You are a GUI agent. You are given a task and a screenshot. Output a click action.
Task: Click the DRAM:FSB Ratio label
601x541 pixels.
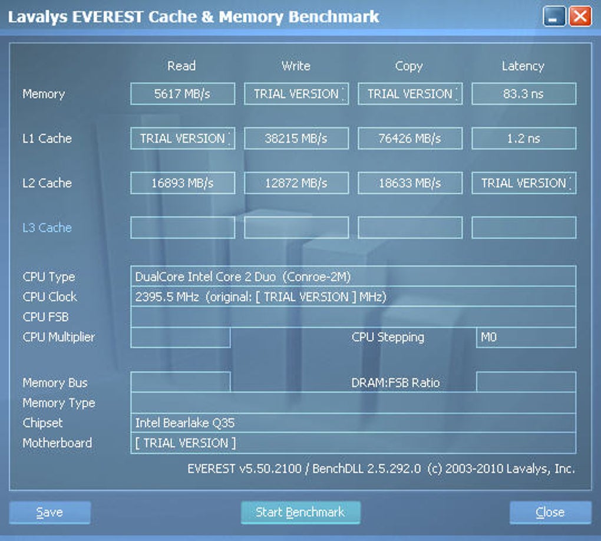395,382
